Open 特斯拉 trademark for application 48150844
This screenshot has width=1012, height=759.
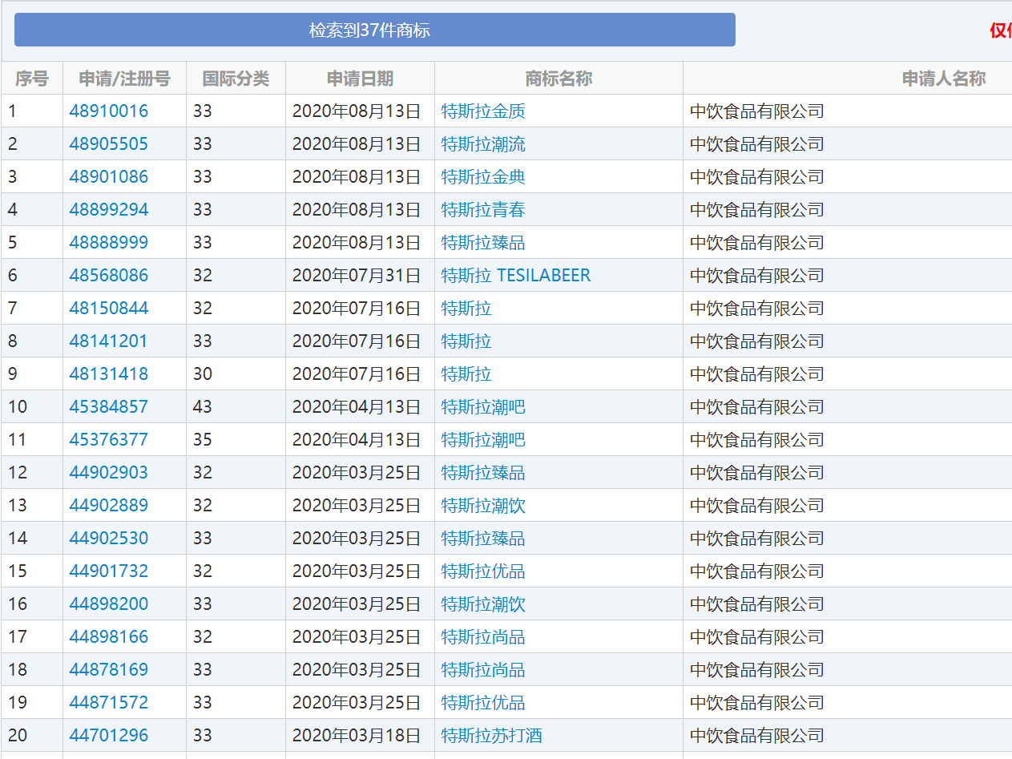[x=466, y=309]
